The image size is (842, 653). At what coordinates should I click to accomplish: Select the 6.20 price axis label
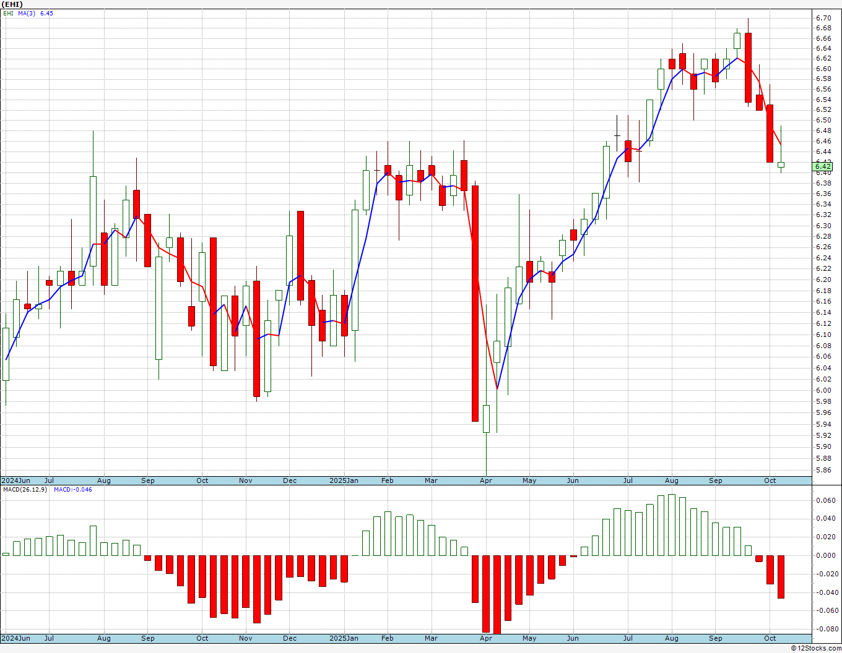[823, 280]
